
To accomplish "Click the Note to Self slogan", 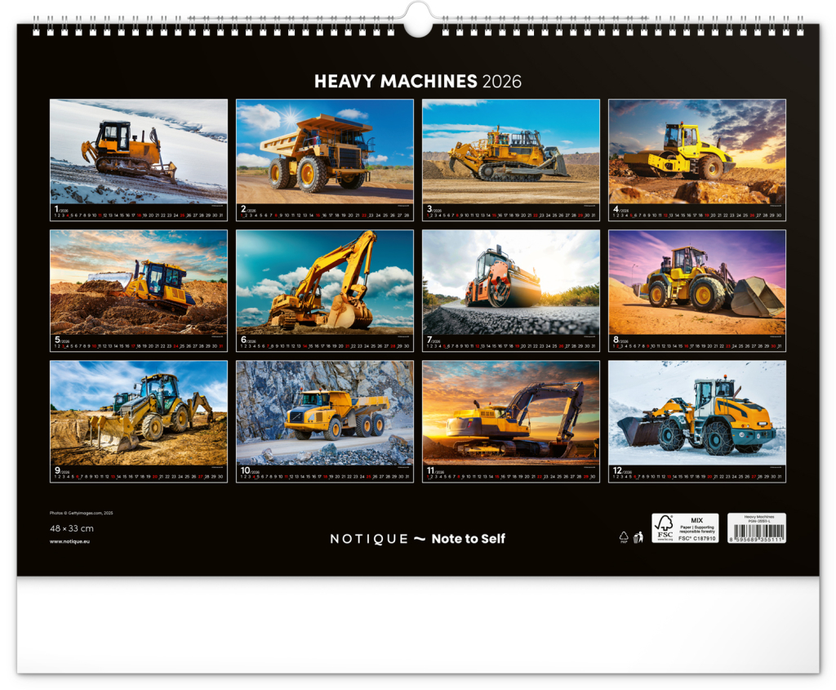I will [468, 539].
